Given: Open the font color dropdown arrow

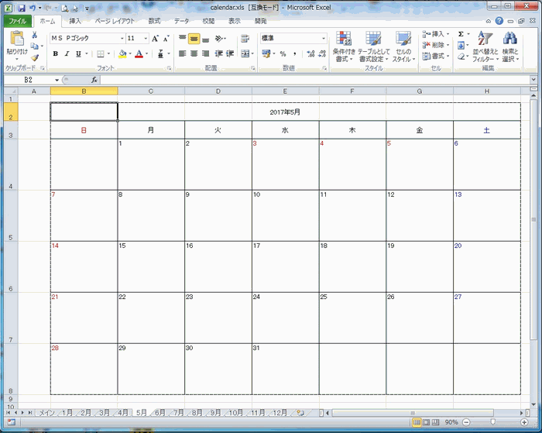Looking at the screenshot, I should (x=146, y=53).
